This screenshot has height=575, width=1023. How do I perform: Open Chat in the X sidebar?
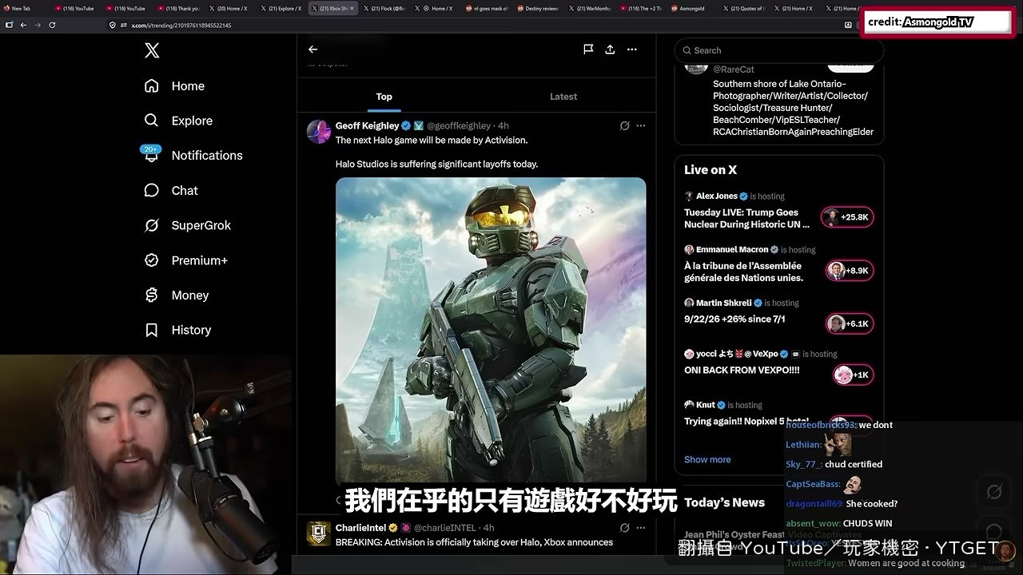171,190
